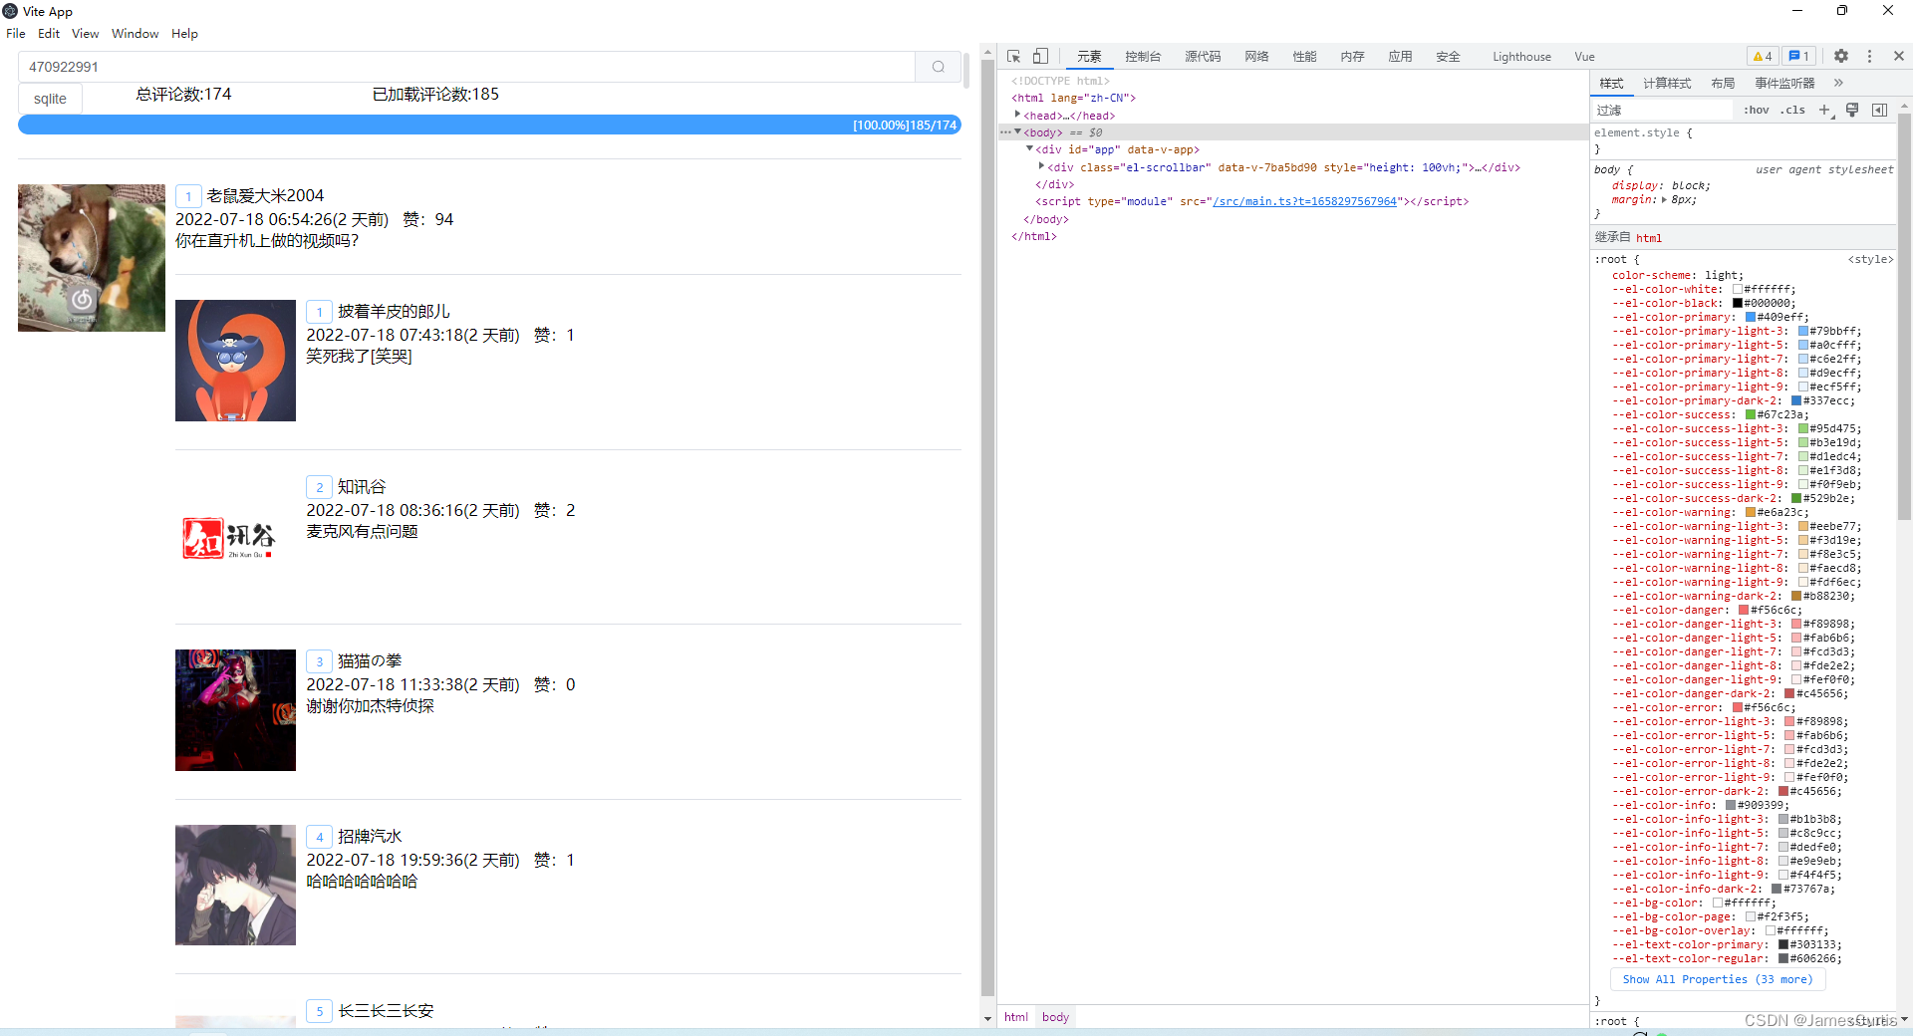This screenshot has width=1913, height=1036.
Task: Click the --el-color-danger #f56c6c swatch
Action: click(x=1744, y=610)
